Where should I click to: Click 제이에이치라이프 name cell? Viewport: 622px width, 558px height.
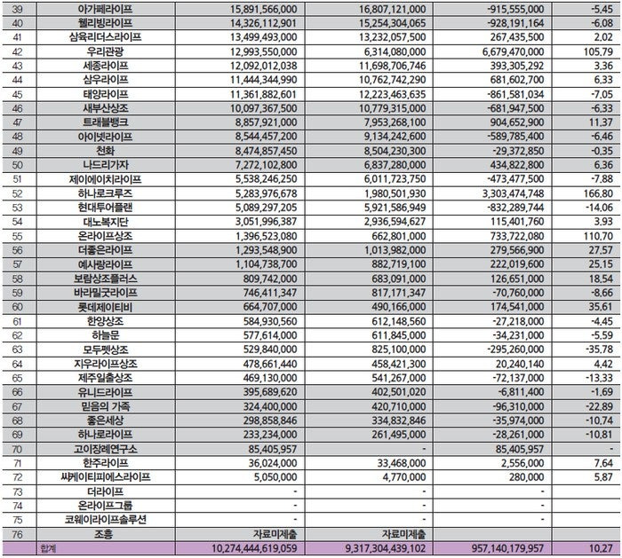click(105, 179)
